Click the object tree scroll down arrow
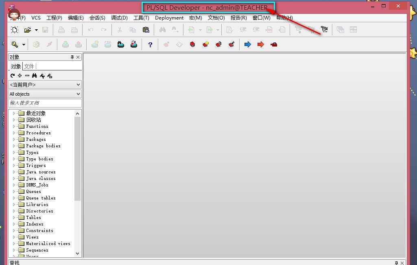417x265 pixels. (x=77, y=253)
